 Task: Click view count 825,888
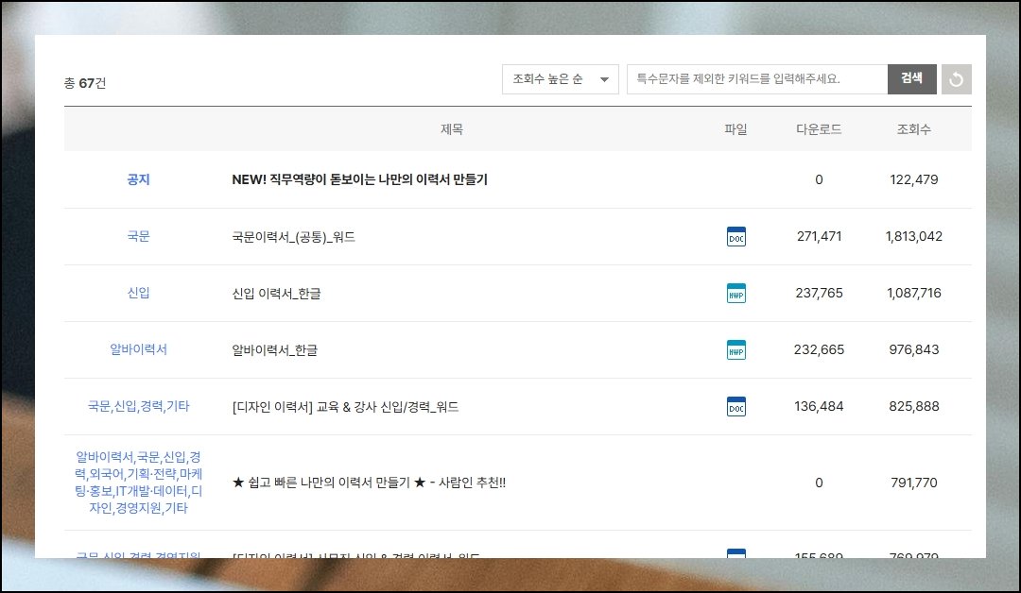(x=913, y=406)
